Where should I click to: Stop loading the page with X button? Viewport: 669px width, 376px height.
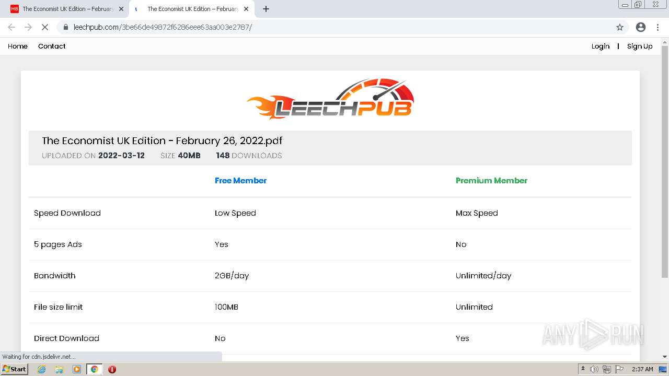point(45,27)
